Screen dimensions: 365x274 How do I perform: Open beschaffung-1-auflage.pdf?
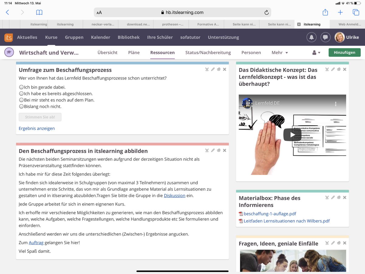[270, 214]
